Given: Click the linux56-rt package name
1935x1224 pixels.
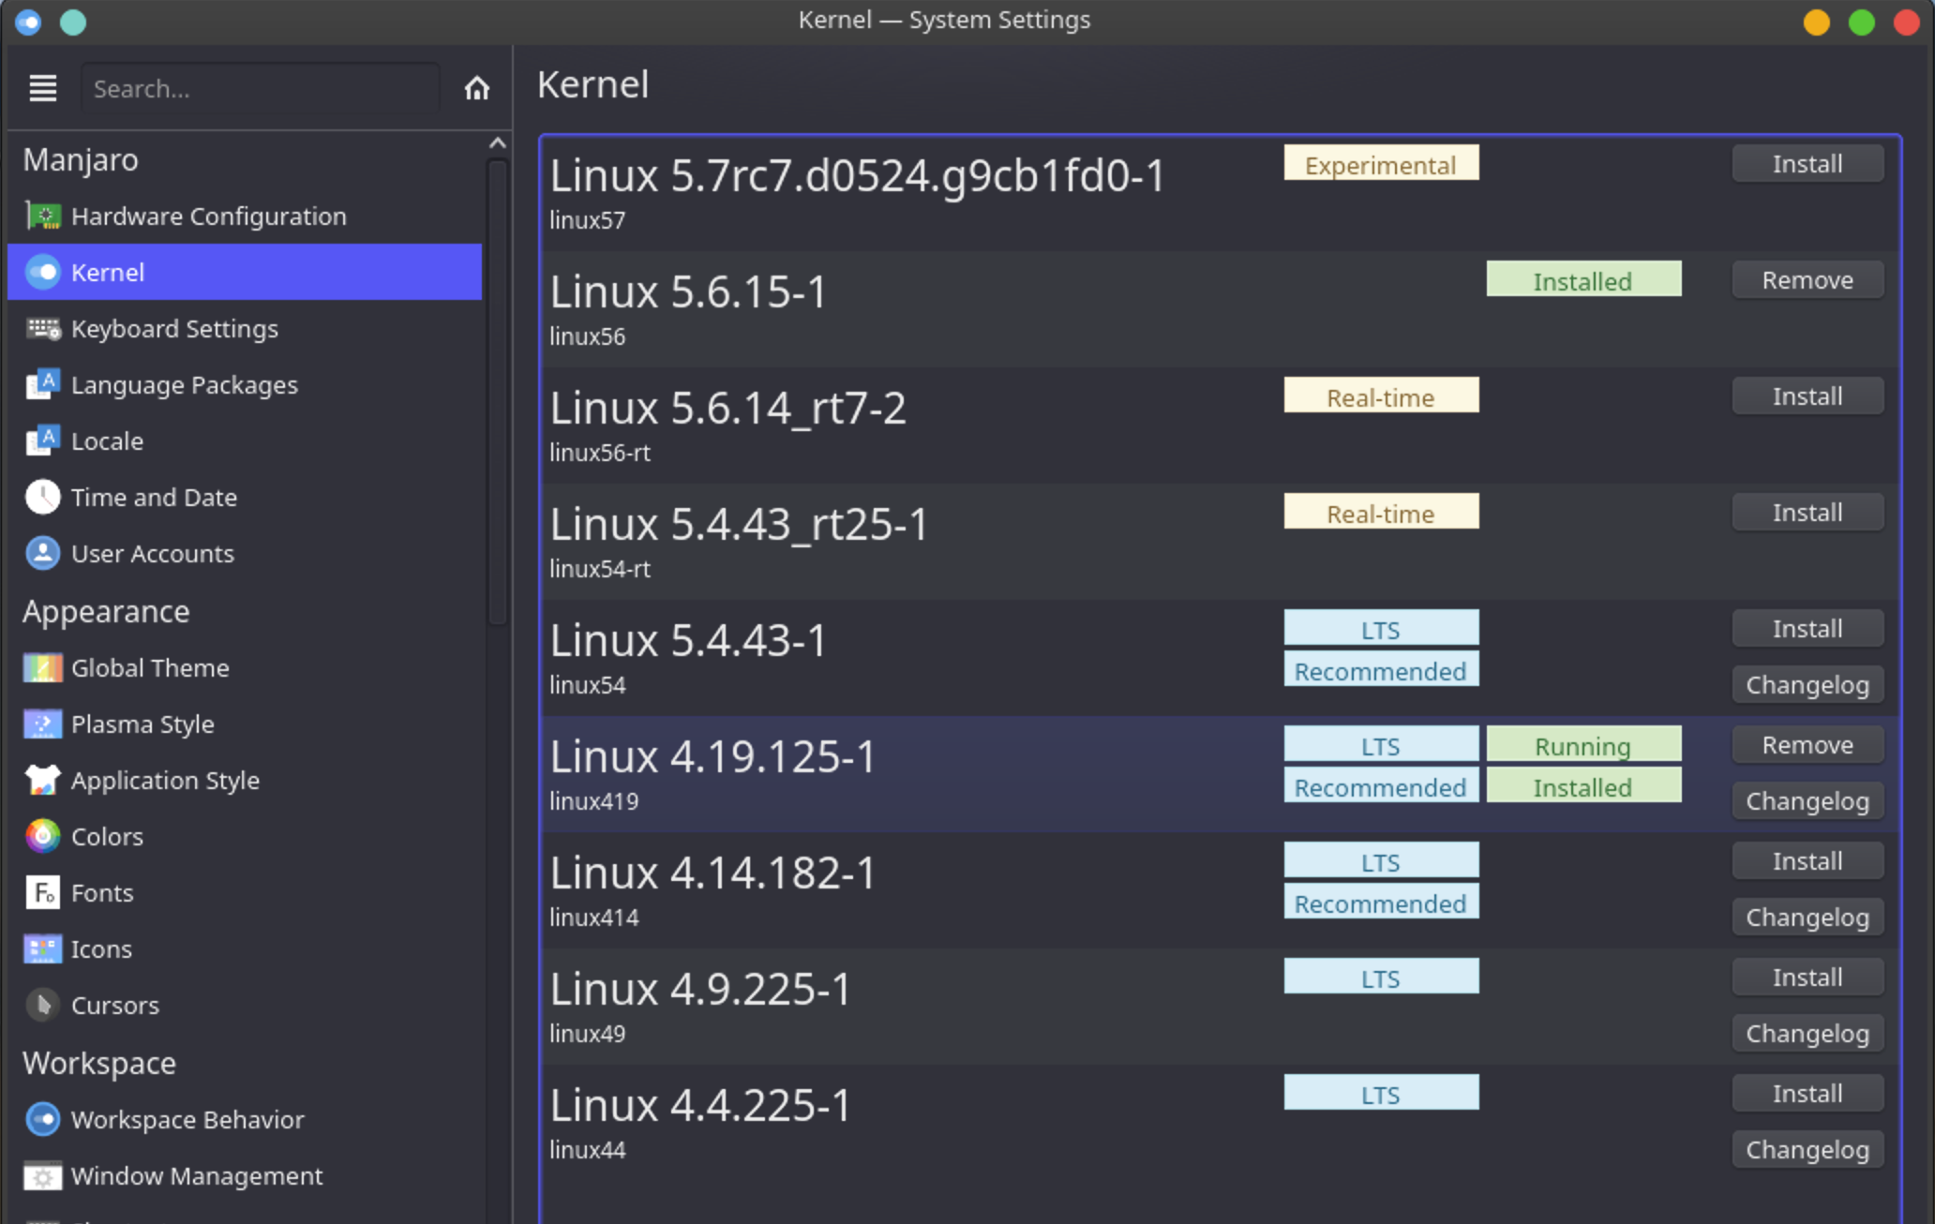Looking at the screenshot, I should pyautogui.click(x=600, y=453).
